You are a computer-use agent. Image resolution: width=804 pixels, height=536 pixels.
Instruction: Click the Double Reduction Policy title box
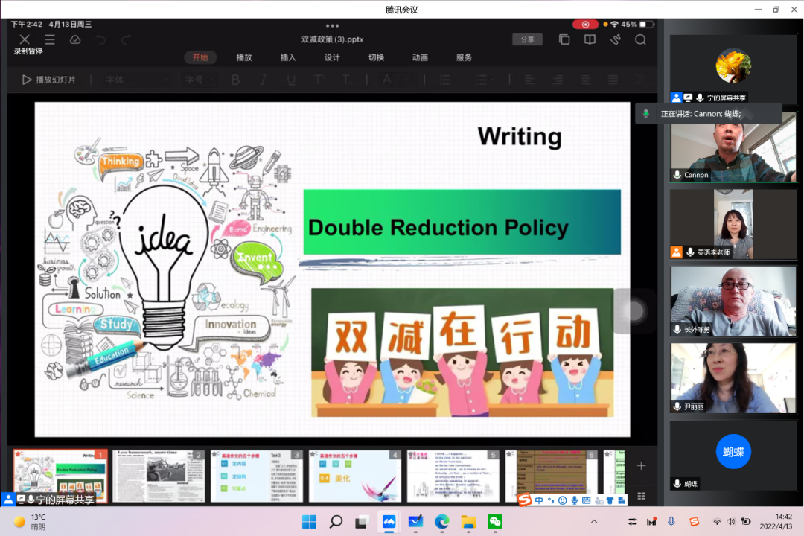pyautogui.click(x=462, y=222)
